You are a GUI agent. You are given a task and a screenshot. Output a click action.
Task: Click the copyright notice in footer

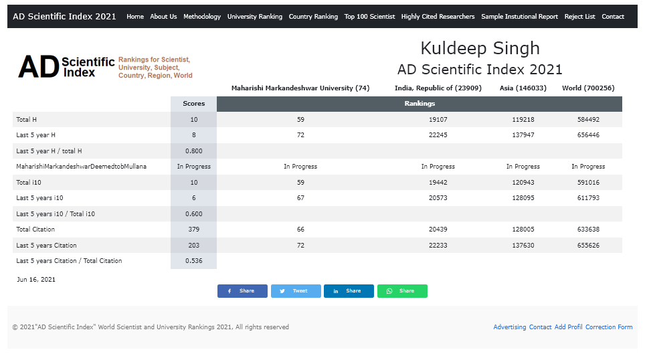[151, 327]
